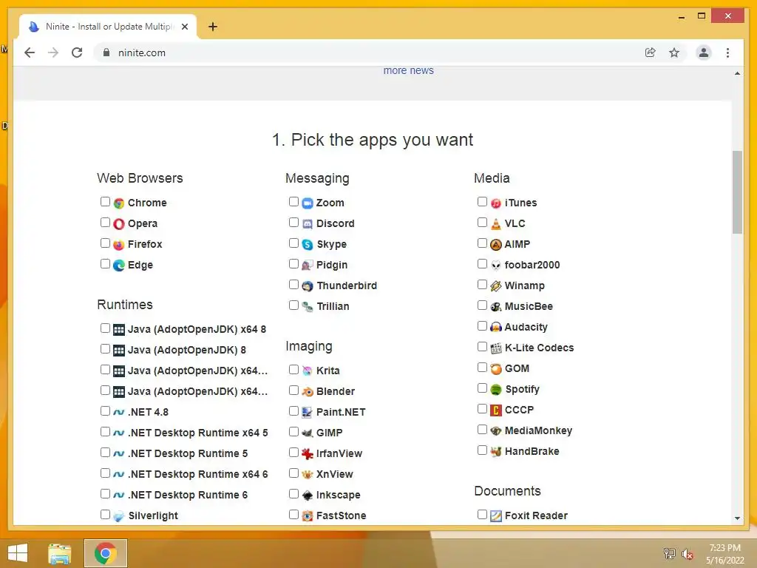The width and height of the screenshot is (757, 568).
Task: Click the Inkscape icon
Action: [x=308, y=495]
